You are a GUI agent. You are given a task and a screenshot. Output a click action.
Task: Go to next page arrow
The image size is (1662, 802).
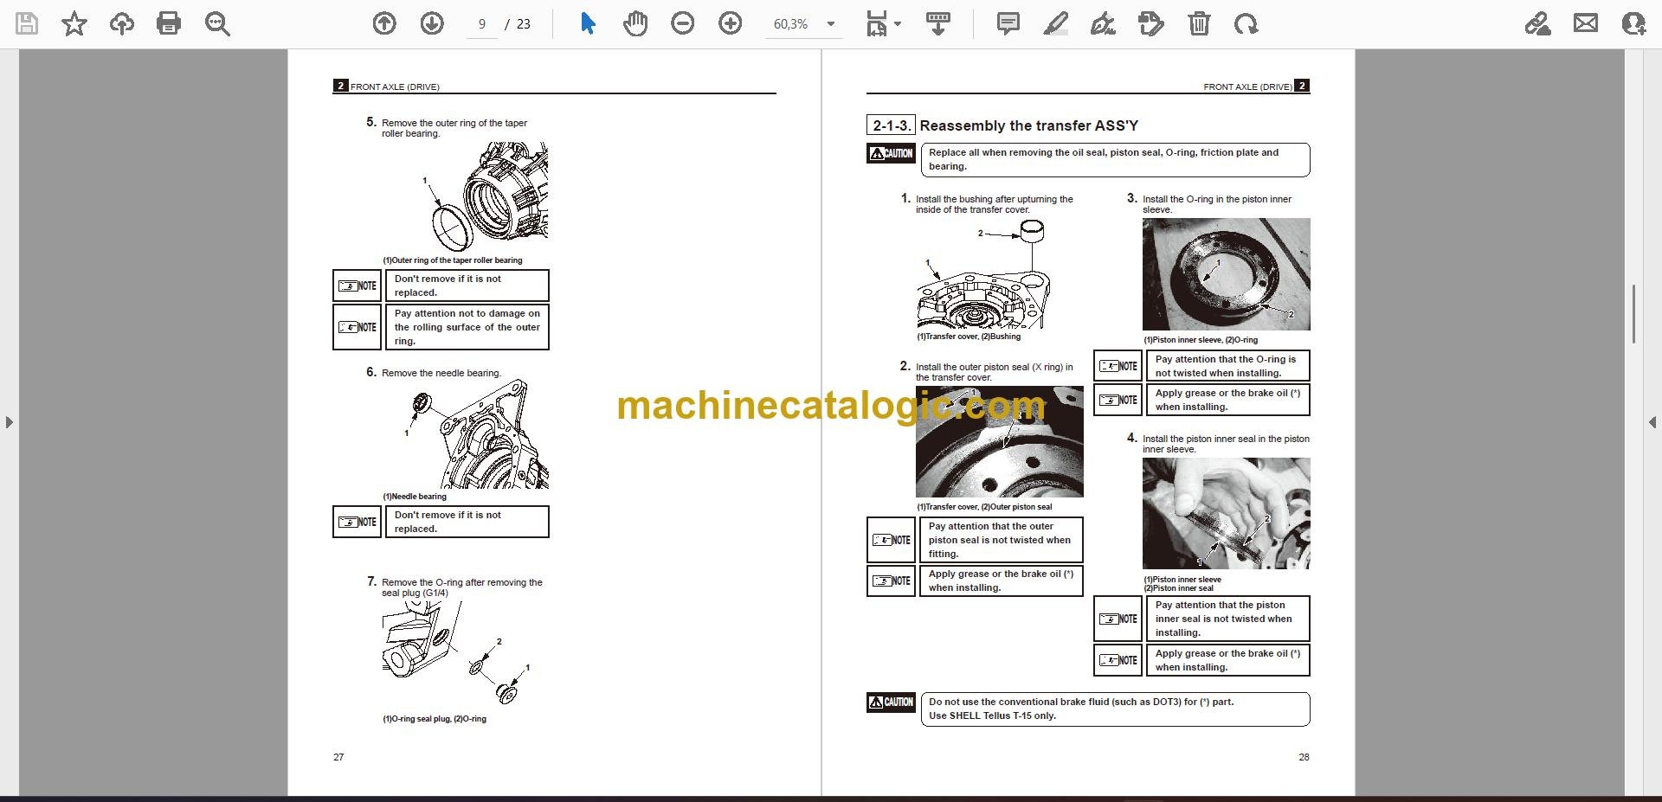(x=432, y=23)
